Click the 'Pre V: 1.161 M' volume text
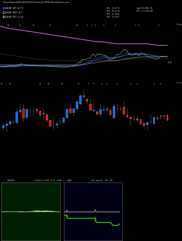182x241 pixels. (144, 11)
